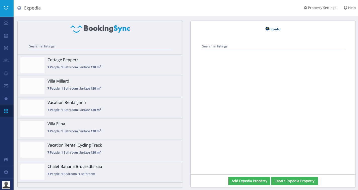Open the Help link

point(349,8)
